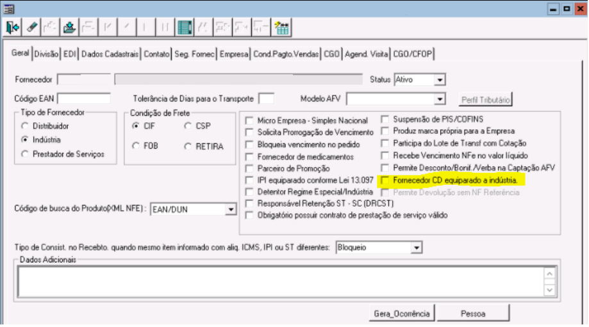The height and width of the screenshot is (327, 589).
Task: Check Suspensão de PIS/COFINS
Action: coord(385,119)
